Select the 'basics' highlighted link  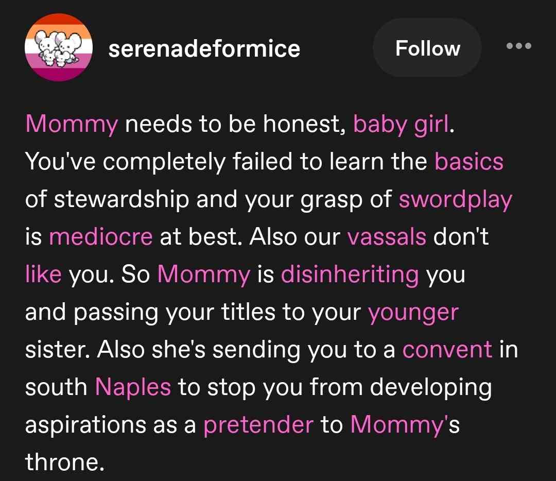[468, 162]
